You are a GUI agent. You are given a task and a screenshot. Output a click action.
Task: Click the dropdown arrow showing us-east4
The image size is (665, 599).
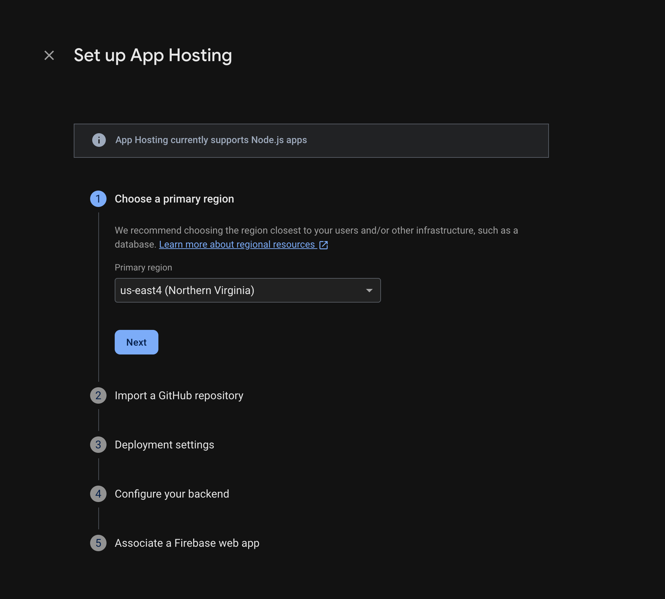[x=369, y=290]
